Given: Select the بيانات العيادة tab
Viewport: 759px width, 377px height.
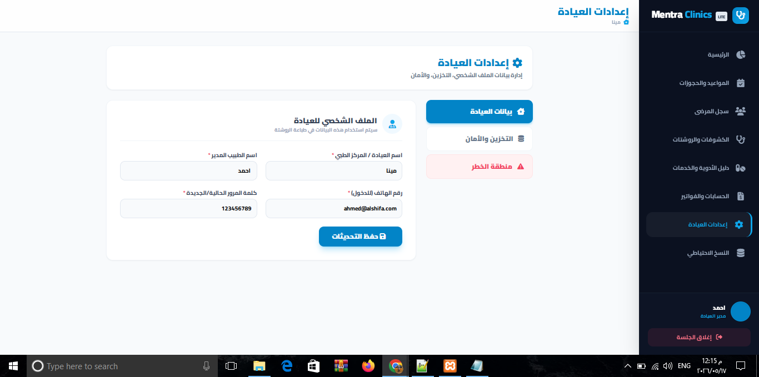Looking at the screenshot, I should point(480,111).
